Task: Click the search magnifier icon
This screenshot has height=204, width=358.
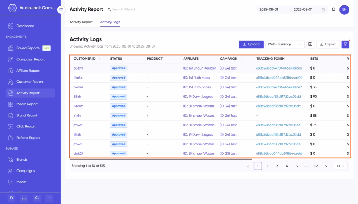Action: [109, 9]
